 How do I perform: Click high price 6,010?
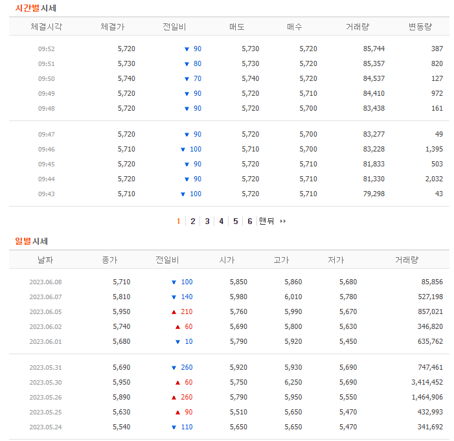tap(293, 297)
